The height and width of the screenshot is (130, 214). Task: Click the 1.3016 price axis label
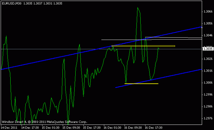coord(208,71)
